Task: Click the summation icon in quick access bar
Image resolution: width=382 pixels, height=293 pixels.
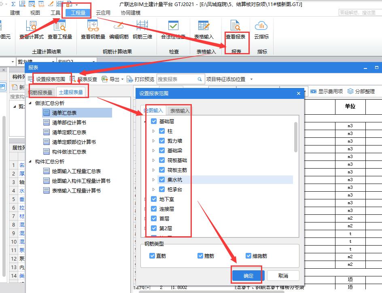Action: tap(13, 4)
